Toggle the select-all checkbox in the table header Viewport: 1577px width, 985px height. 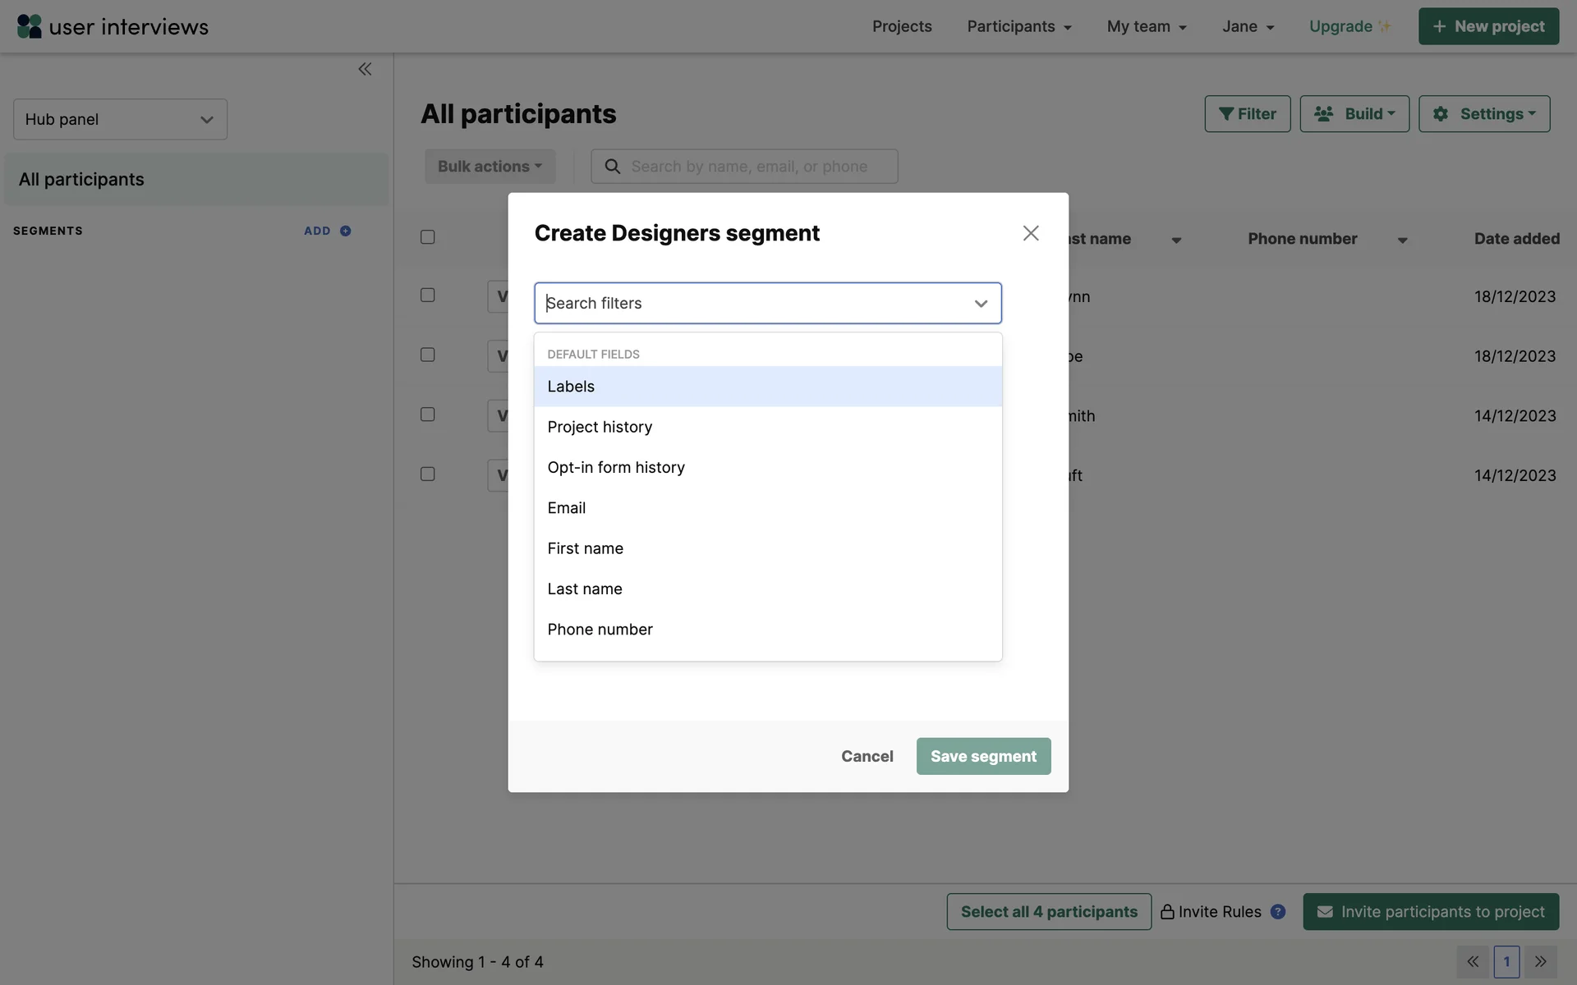click(428, 237)
